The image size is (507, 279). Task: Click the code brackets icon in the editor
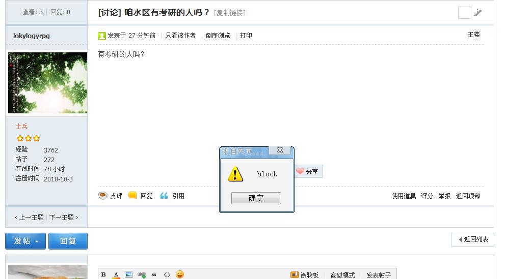tap(167, 274)
